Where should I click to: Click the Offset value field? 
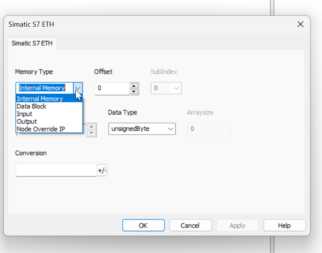pos(112,89)
